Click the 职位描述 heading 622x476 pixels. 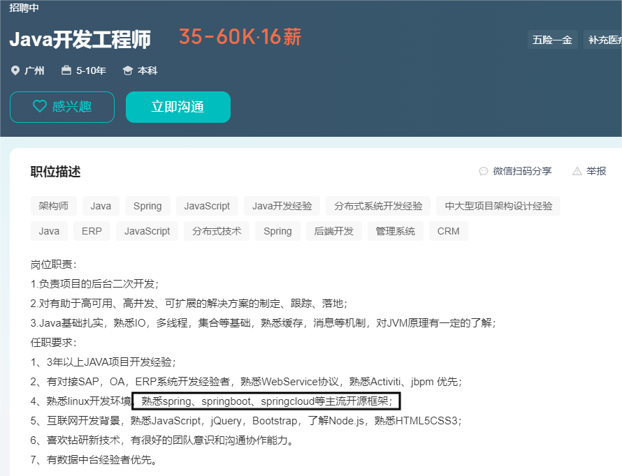click(x=55, y=172)
